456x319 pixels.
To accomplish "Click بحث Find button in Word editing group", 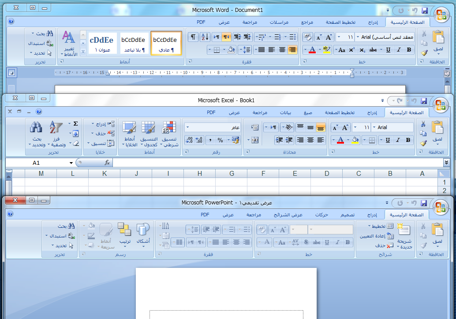I will [43, 33].
